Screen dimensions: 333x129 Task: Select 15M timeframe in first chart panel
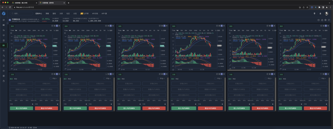29,30
